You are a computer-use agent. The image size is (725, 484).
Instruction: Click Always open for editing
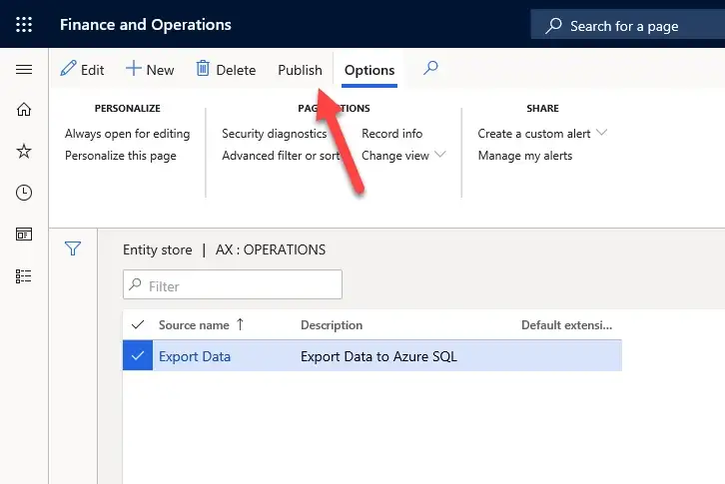(127, 134)
